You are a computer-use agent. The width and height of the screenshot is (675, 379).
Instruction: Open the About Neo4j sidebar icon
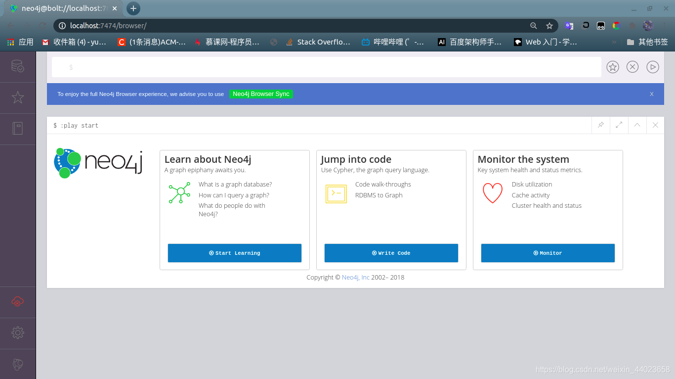(x=18, y=364)
